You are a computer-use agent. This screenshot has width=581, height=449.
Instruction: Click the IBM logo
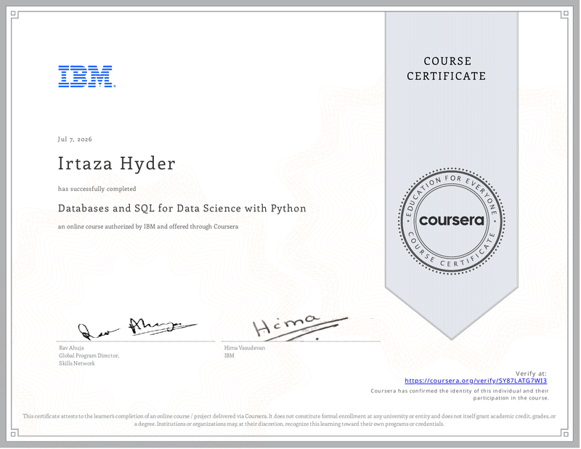(x=86, y=76)
